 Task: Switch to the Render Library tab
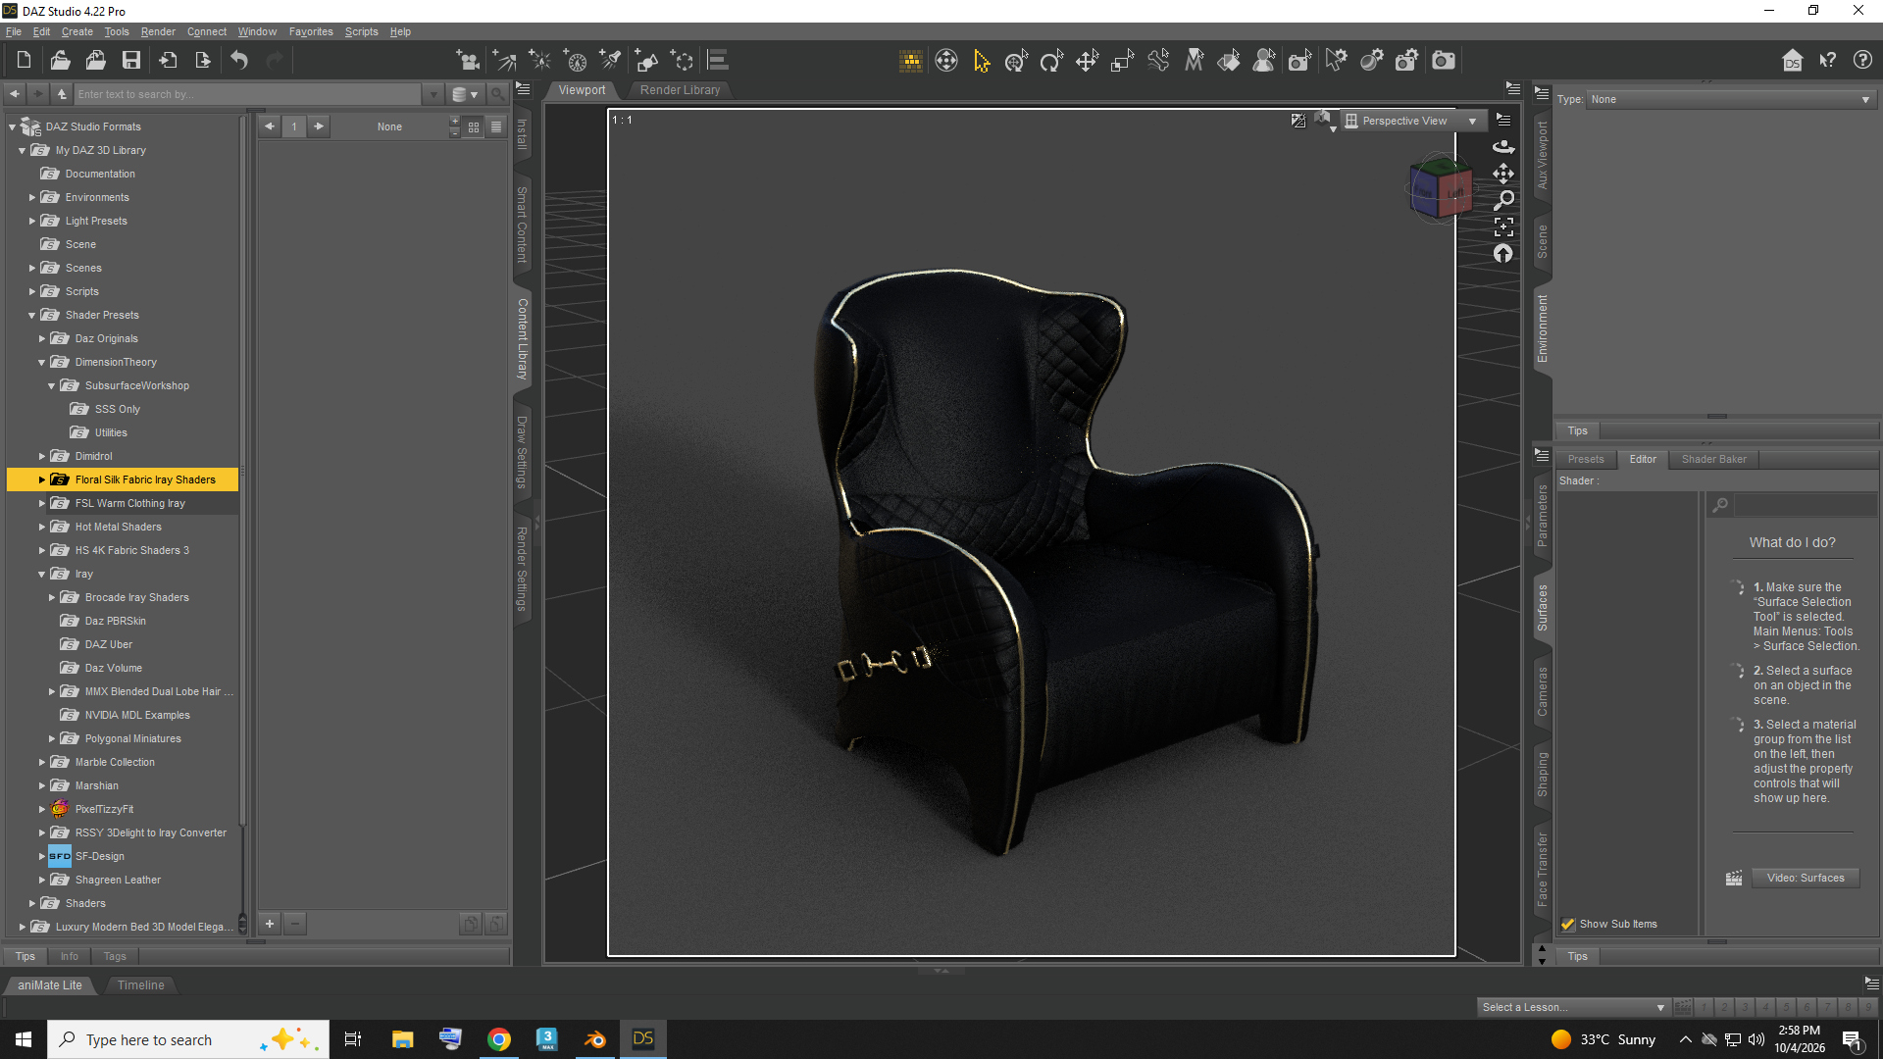680,90
